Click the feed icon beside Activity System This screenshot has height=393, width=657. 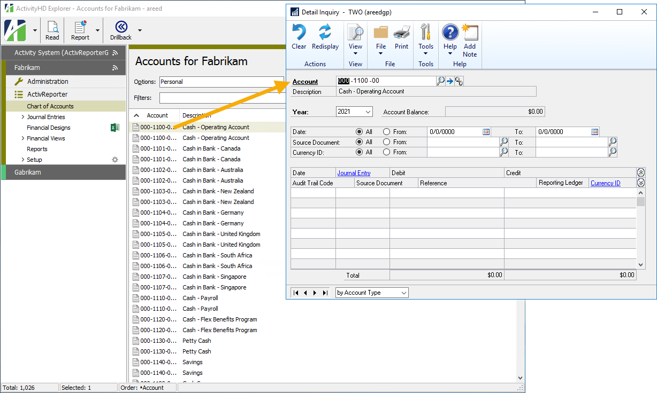(x=115, y=53)
